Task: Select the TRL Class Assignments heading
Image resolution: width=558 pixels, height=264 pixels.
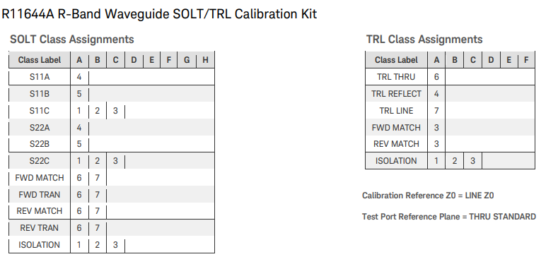Action: pyautogui.click(x=424, y=39)
